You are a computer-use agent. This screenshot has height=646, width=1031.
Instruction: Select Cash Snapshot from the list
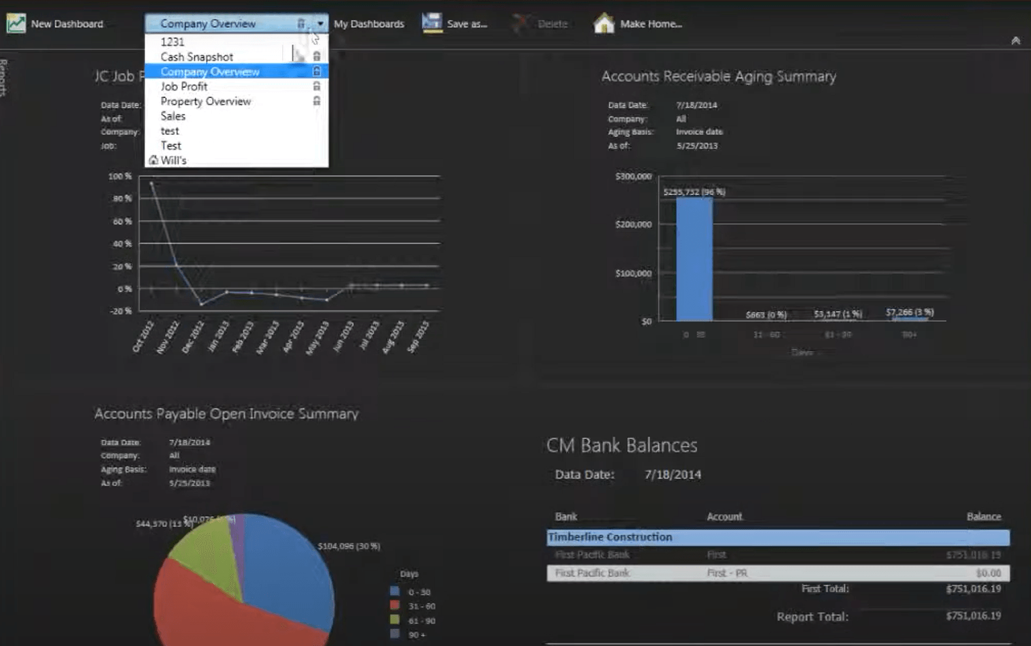coord(236,56)
